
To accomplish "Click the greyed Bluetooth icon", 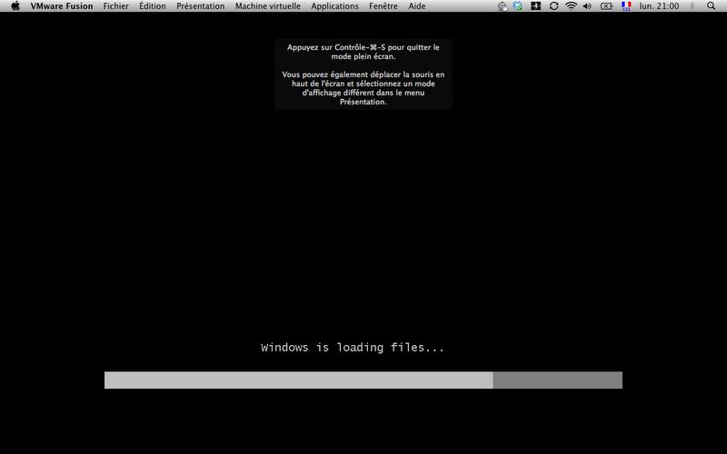I will [692, 6].
